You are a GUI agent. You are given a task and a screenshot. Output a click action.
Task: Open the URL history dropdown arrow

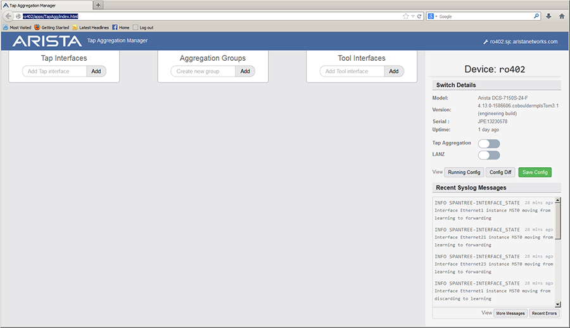pos(413,16)
